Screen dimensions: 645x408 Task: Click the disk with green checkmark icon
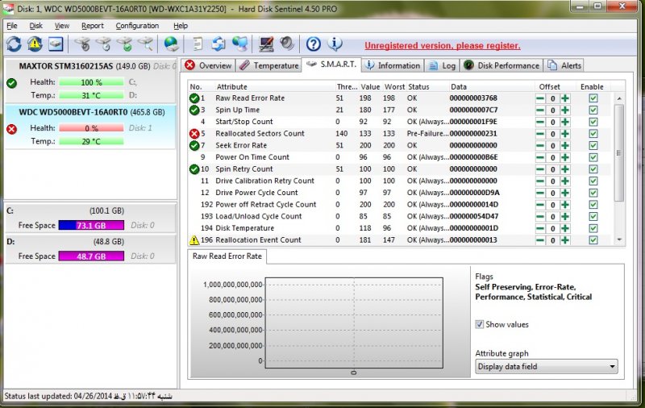pos(125,44)
